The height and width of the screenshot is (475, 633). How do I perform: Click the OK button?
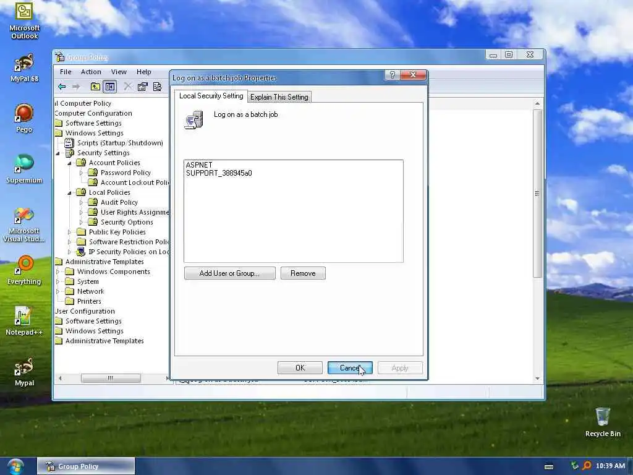(300, 368)
